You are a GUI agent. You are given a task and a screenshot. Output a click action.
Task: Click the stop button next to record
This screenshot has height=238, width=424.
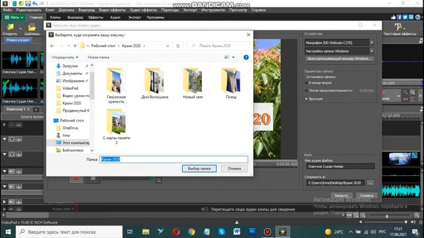[93, 179]
